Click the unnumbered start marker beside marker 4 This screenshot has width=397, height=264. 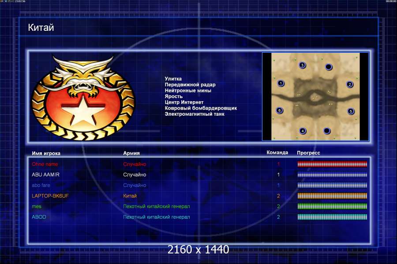click(327, 131)
